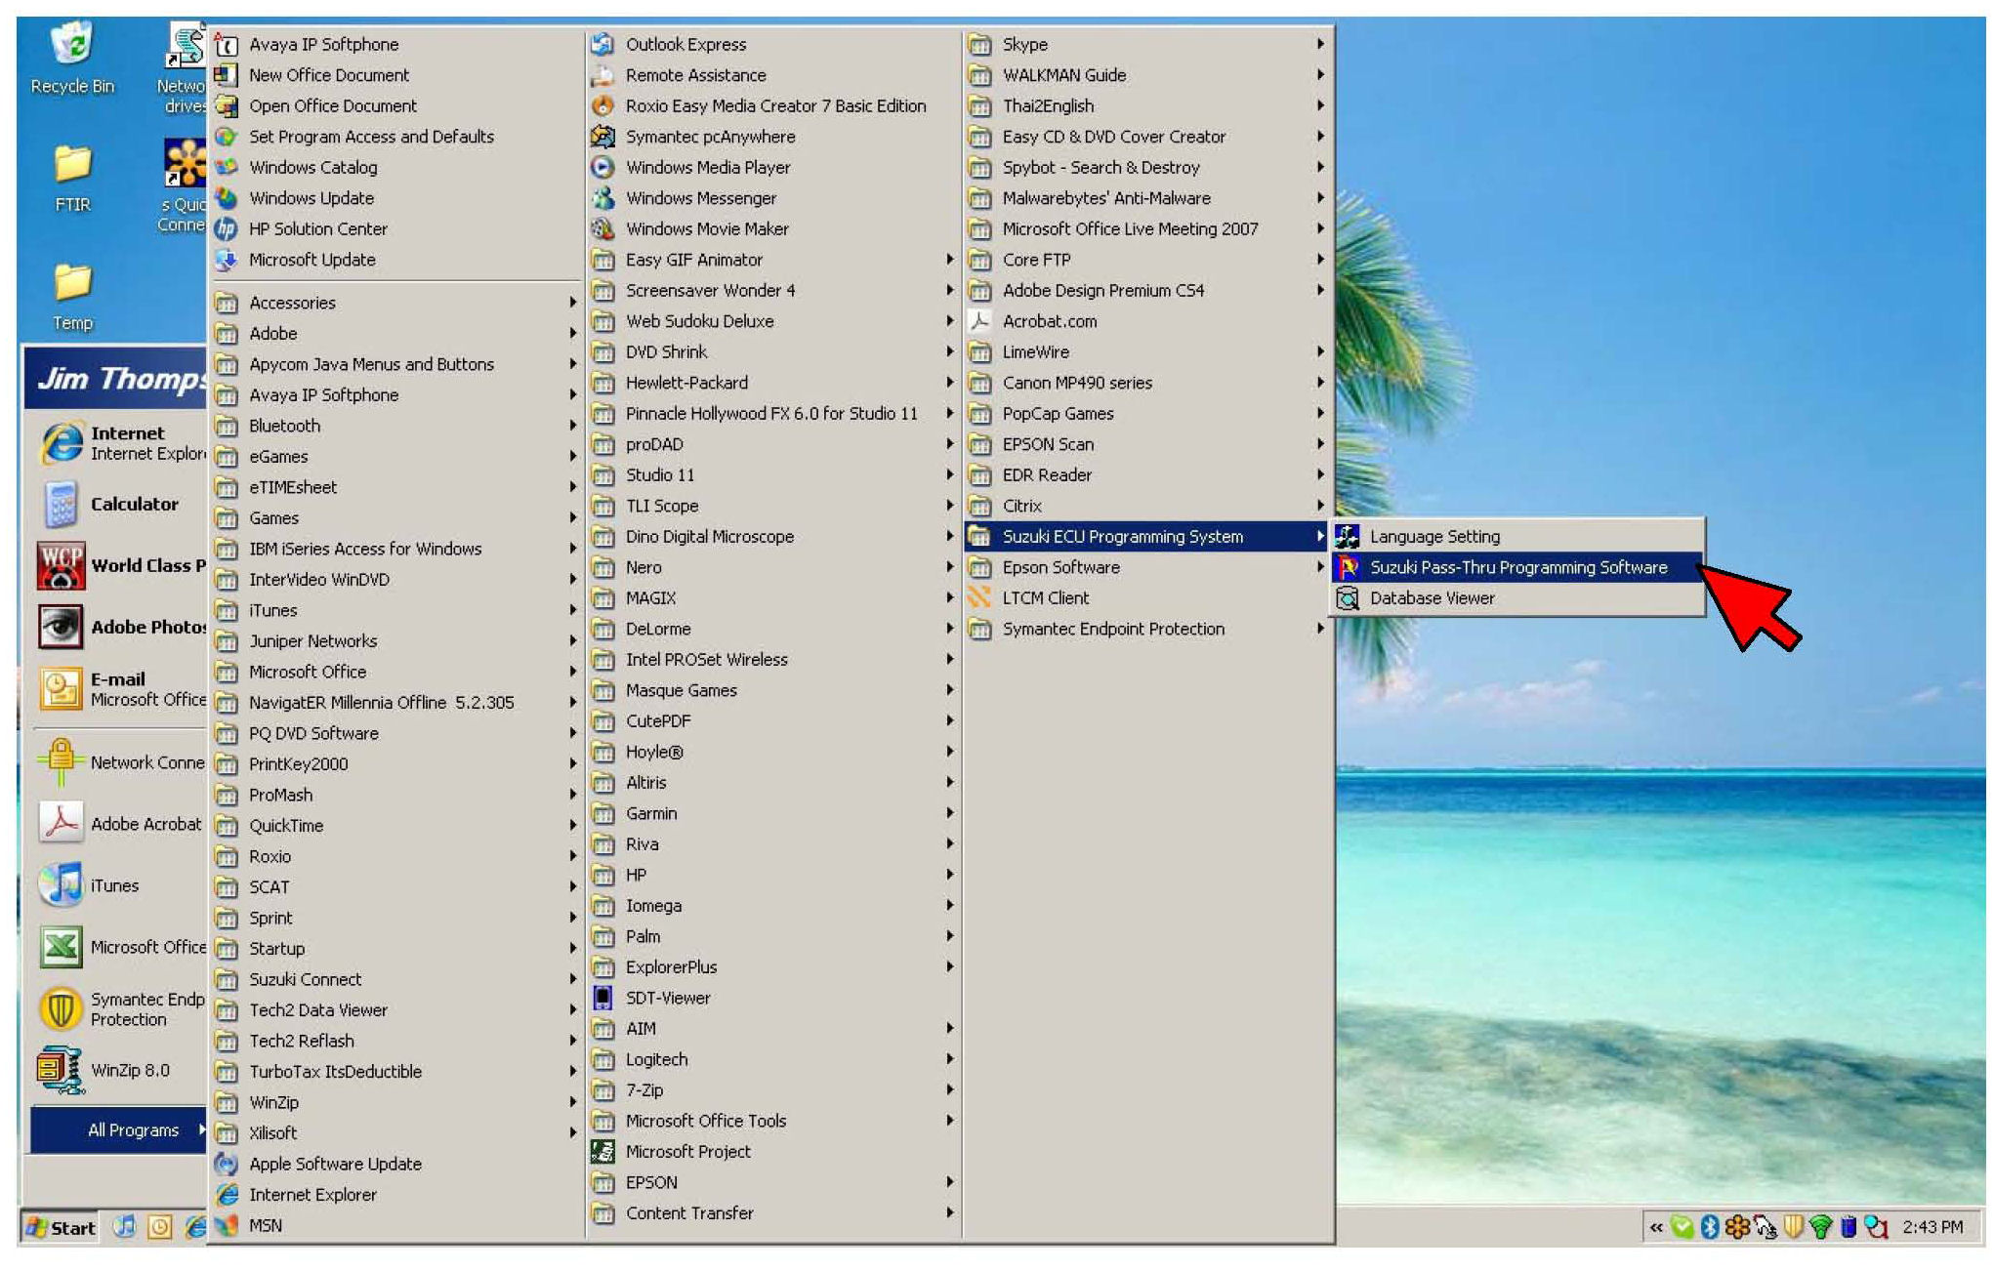The image size is (1994, 1270).
Task: Expand the Skype folder arrow
Action: tap(1319, 44)
